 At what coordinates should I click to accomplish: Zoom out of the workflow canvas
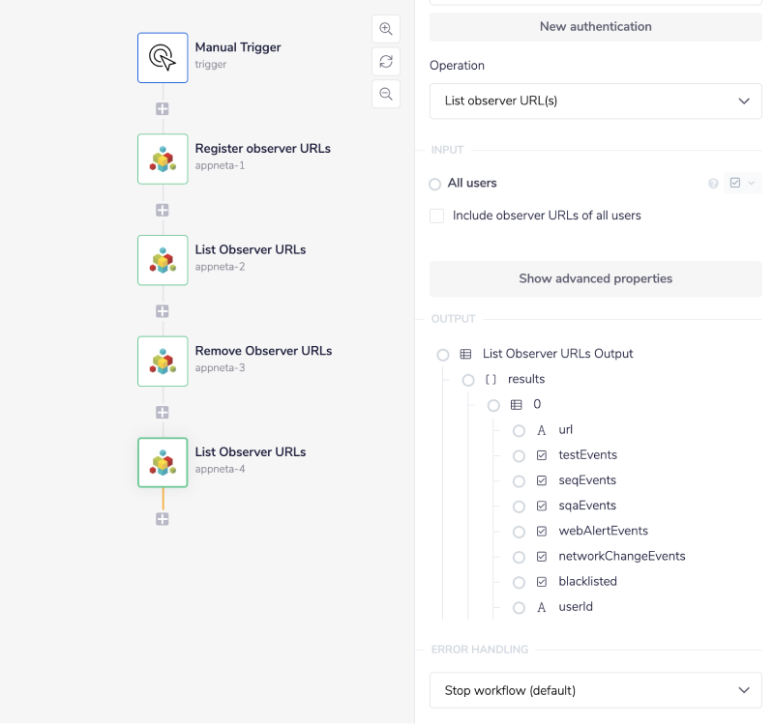385,94
